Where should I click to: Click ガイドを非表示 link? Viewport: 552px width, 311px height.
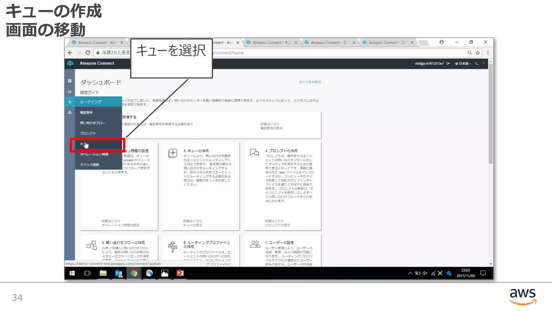tap(310, 82)
